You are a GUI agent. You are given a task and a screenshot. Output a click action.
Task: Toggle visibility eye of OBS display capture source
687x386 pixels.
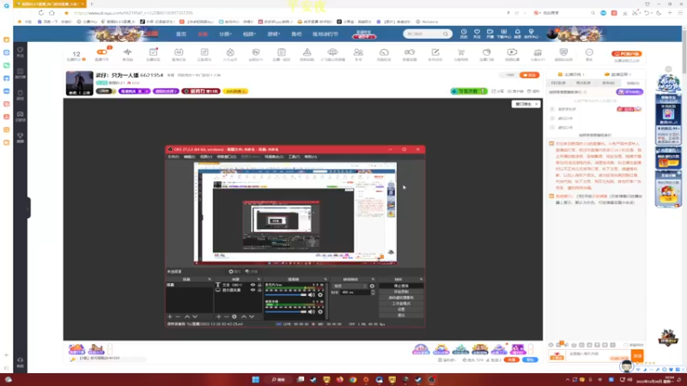pos(252,290)
